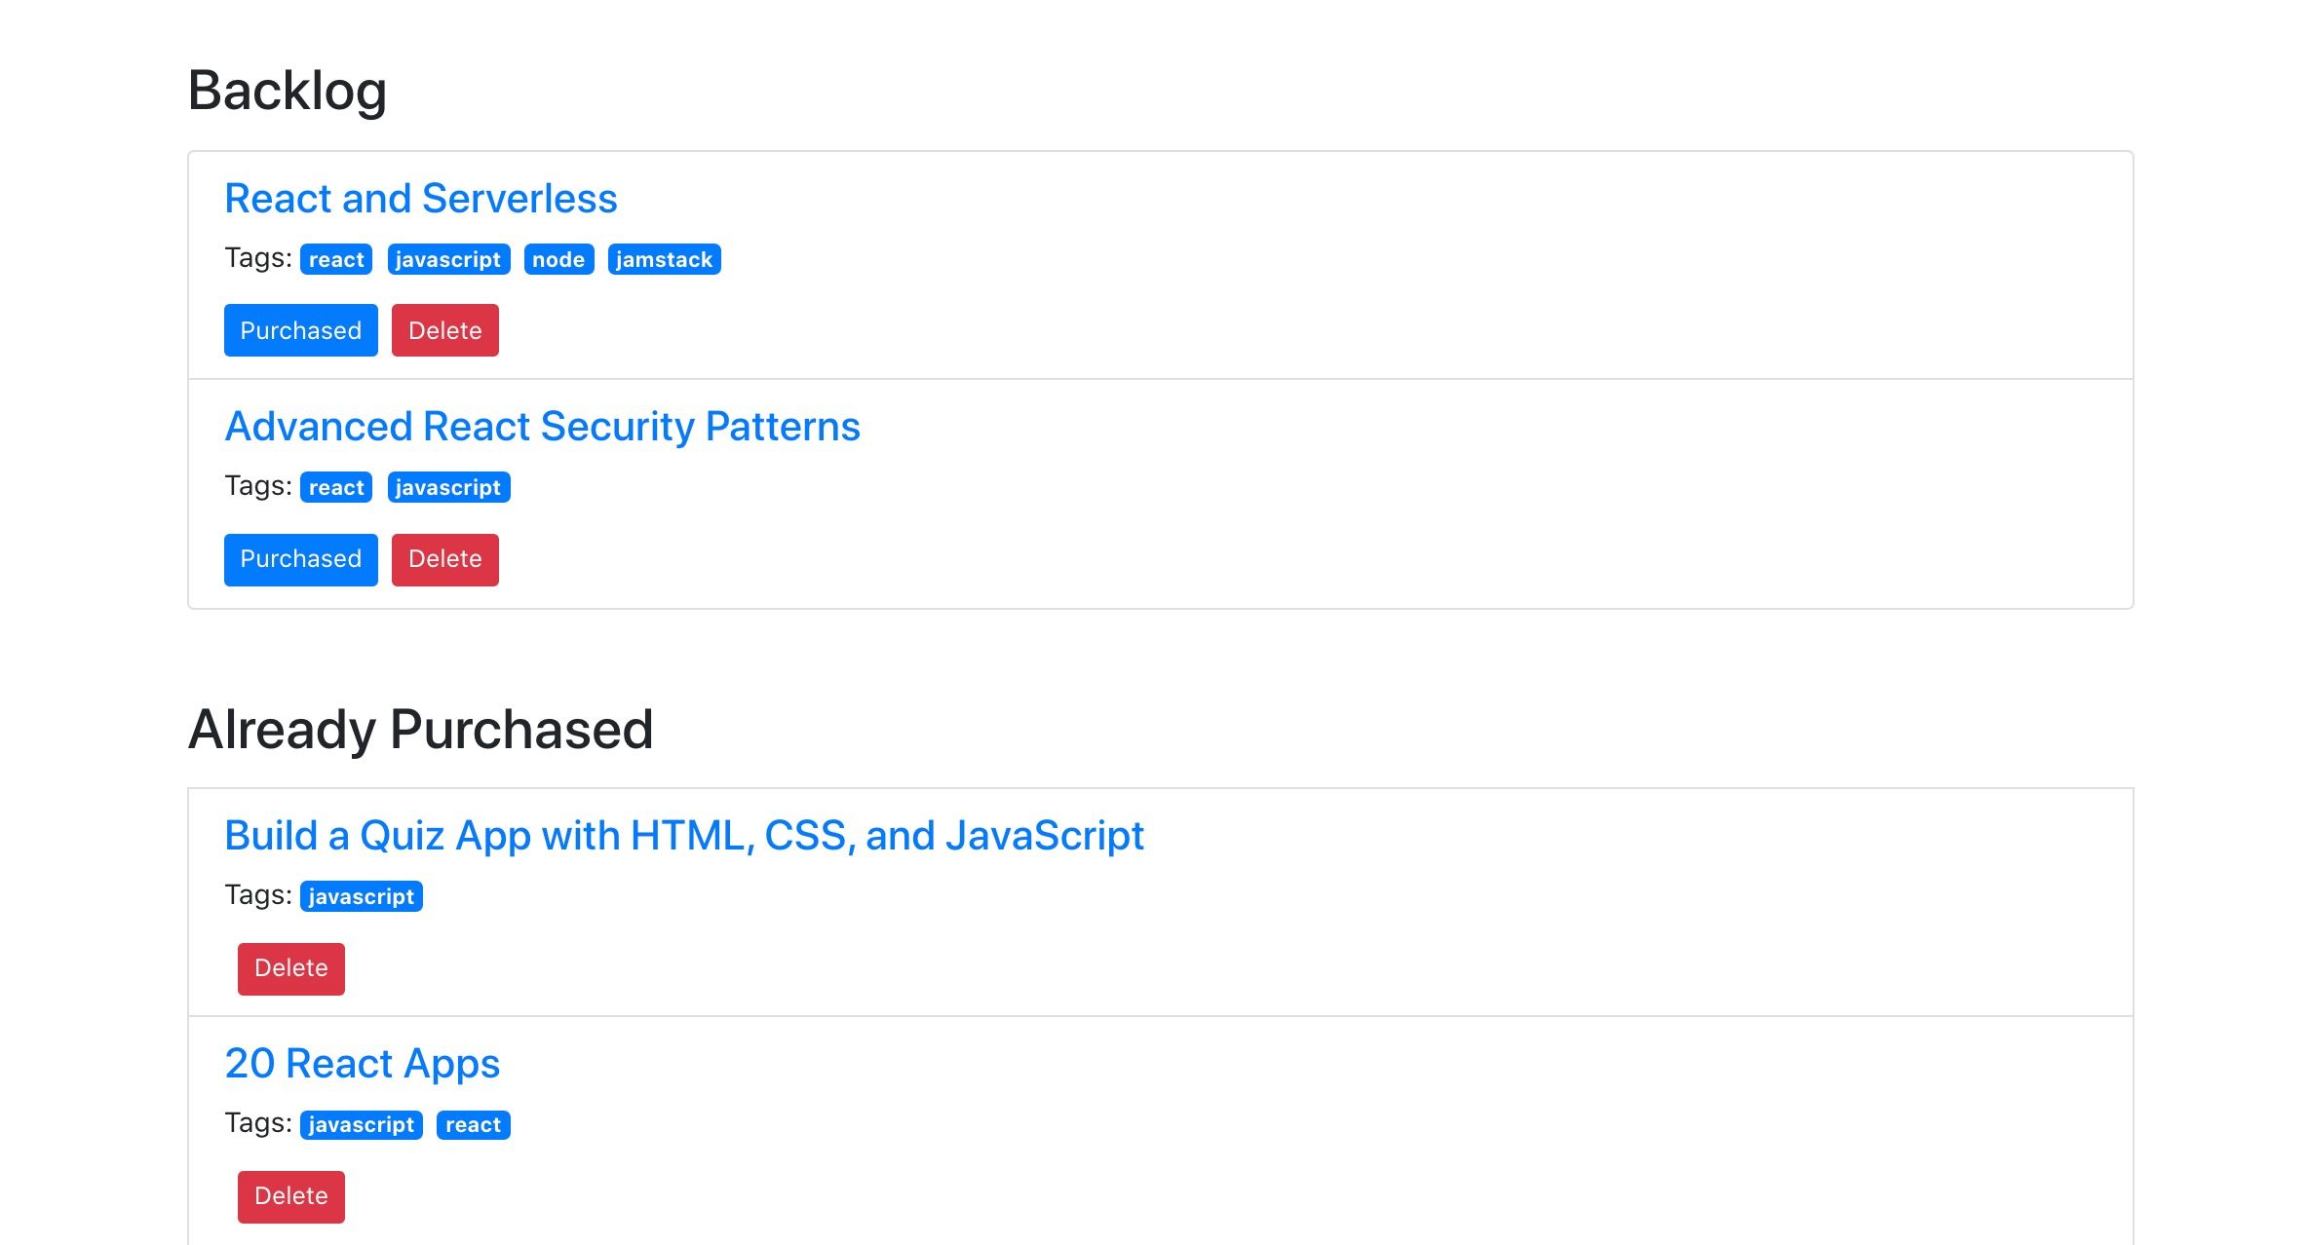Click the javascript tag under Build a Quiz App
This screenshot has width=2308, height=1245.
[361, 896]
